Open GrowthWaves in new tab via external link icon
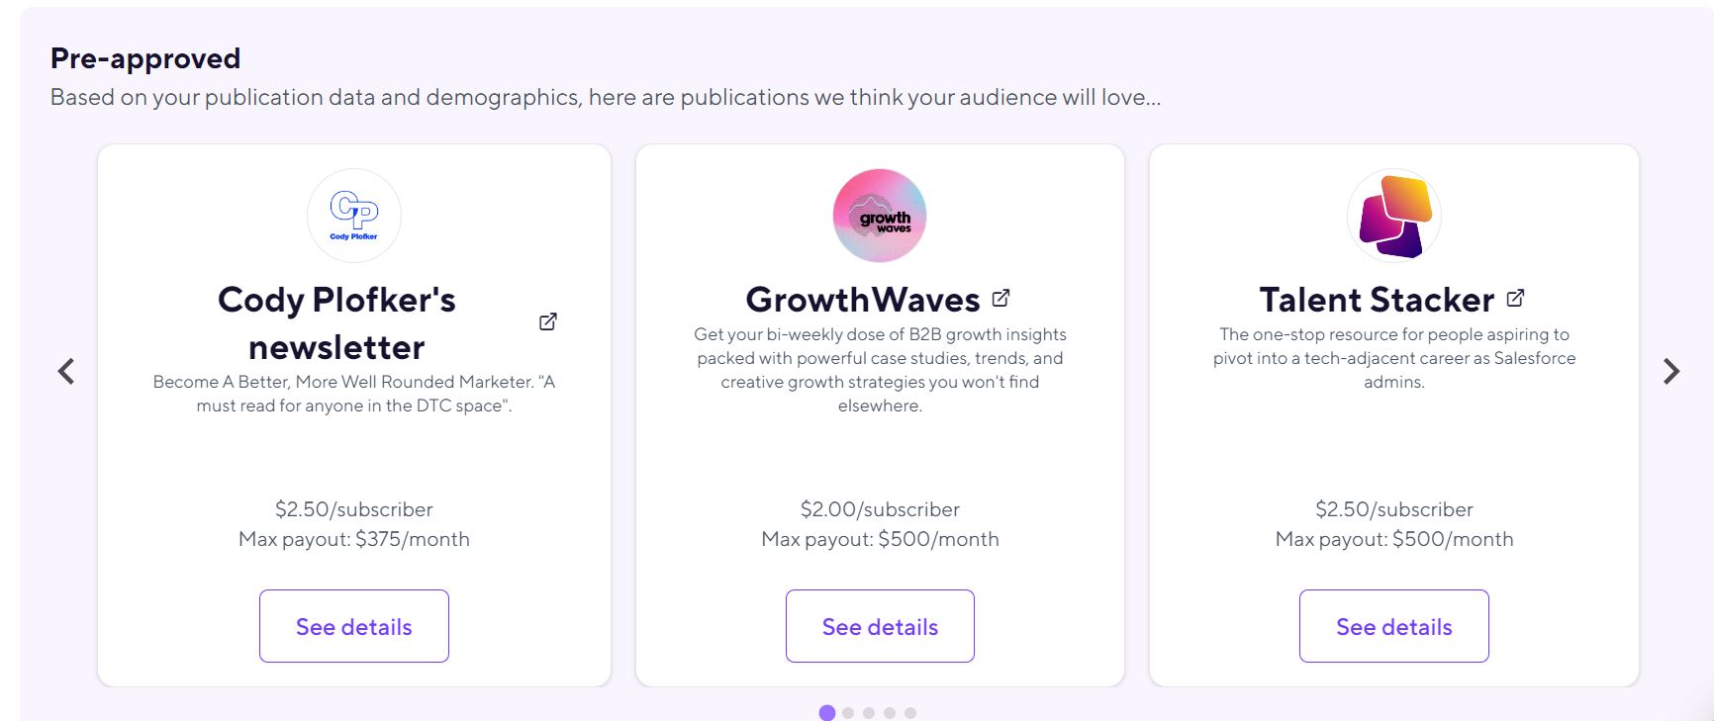 pos(1001,297)
